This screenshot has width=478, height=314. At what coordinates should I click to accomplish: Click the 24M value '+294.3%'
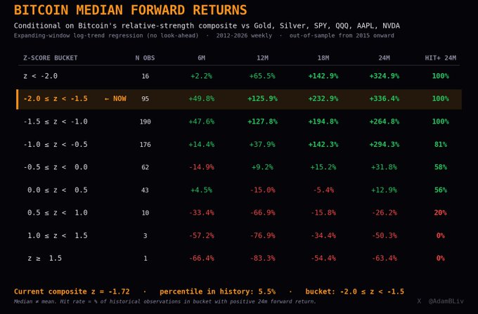pyautogui.click(x=384, y=145)
